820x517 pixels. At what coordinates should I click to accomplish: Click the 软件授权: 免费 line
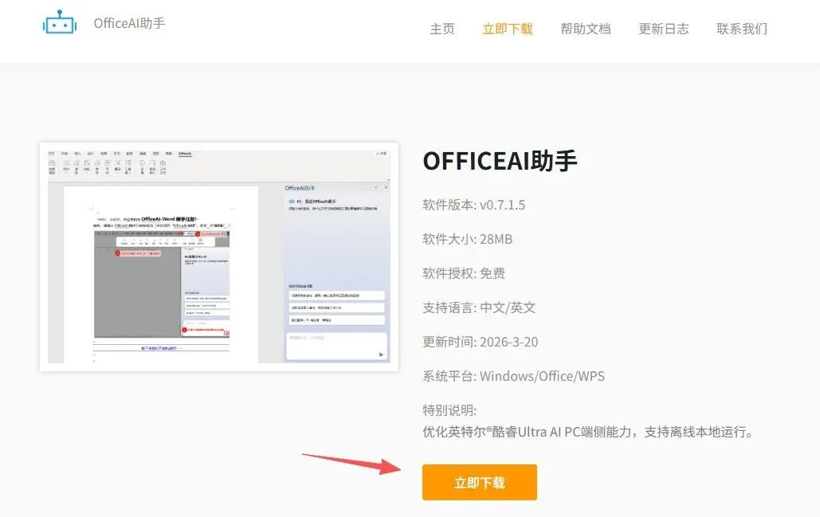coord(464,273)
